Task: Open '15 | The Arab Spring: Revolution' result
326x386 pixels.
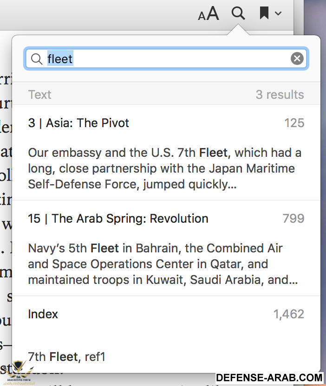Action: 118,219
